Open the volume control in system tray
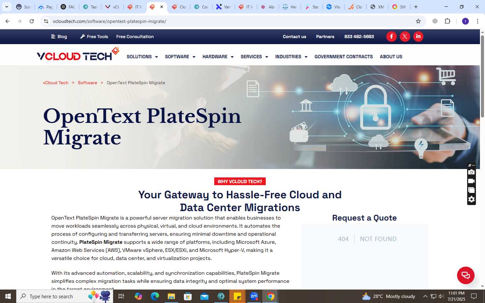Image resolution: width=485 pixels, height=303 pixels. point(441,296)
